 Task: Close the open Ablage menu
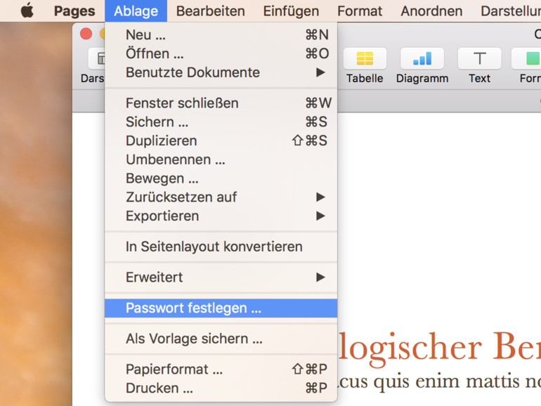136,11
